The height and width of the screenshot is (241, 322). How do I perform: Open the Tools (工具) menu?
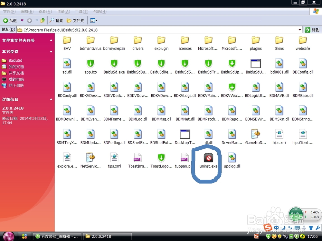(81, 12)
